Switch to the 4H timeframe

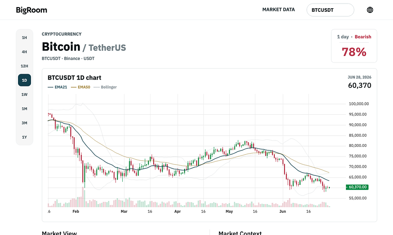click(24, 52)
